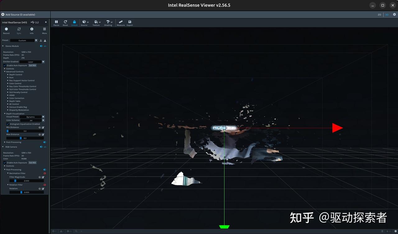Collapse the Advanced Controls tree

click(x=5, y=72)
